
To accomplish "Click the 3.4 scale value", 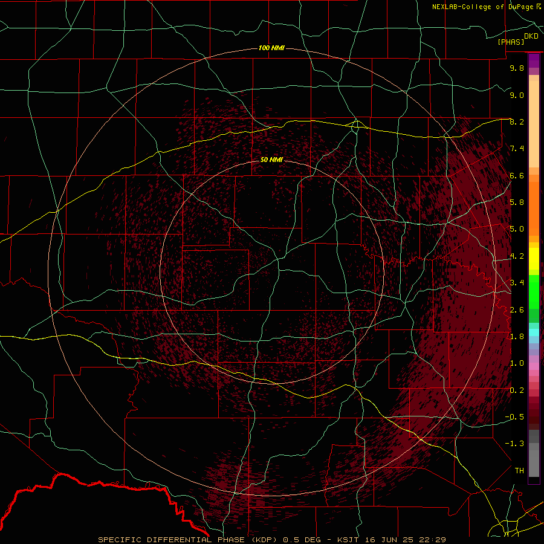I will pyautogui.click(x=517, y=283).
